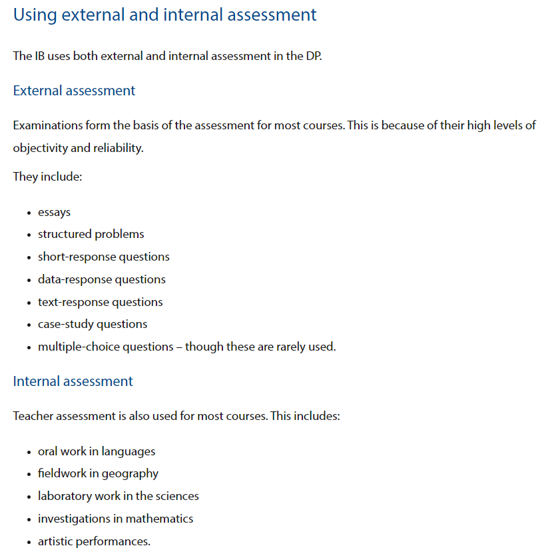The height and width of the screenshot is (550, 550).
Task: Click the 'data-response questions' bullet text
Action: [x=102, y=279]
